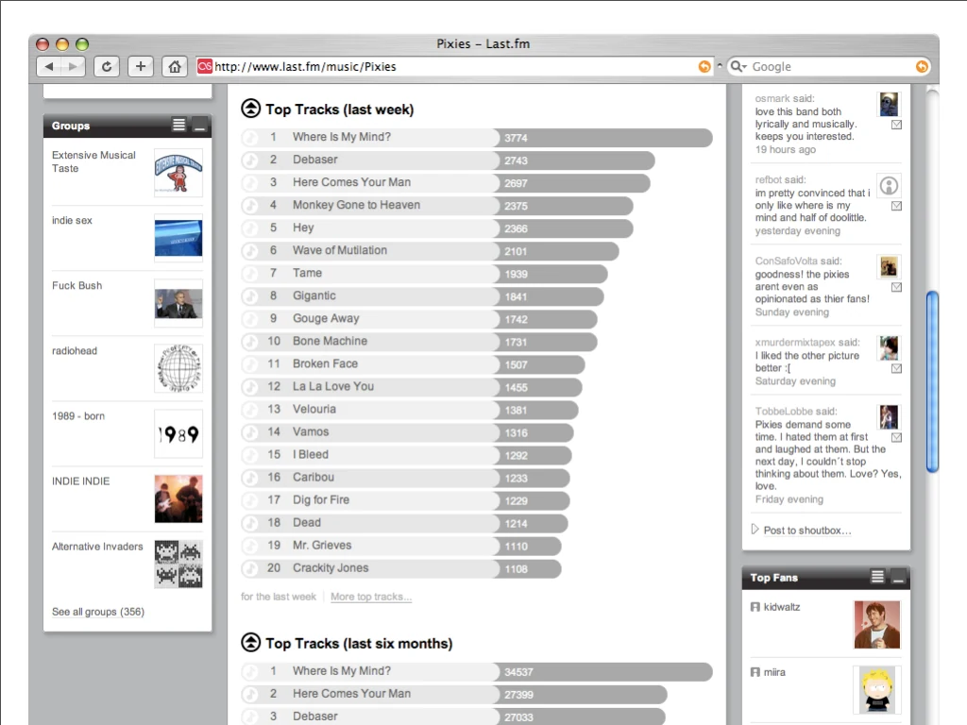Play icon beside Wave of Mutilation
The height and width of the screenshot is (725, 967).
coord(249,251)
